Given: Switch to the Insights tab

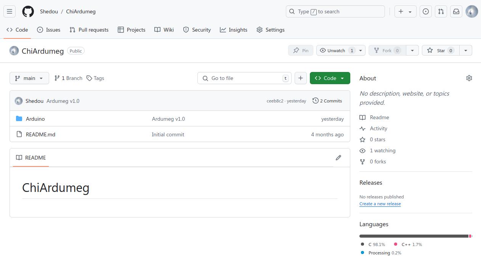Looking at the screenshot, I should pyautogui.click(x=234, y=30).
